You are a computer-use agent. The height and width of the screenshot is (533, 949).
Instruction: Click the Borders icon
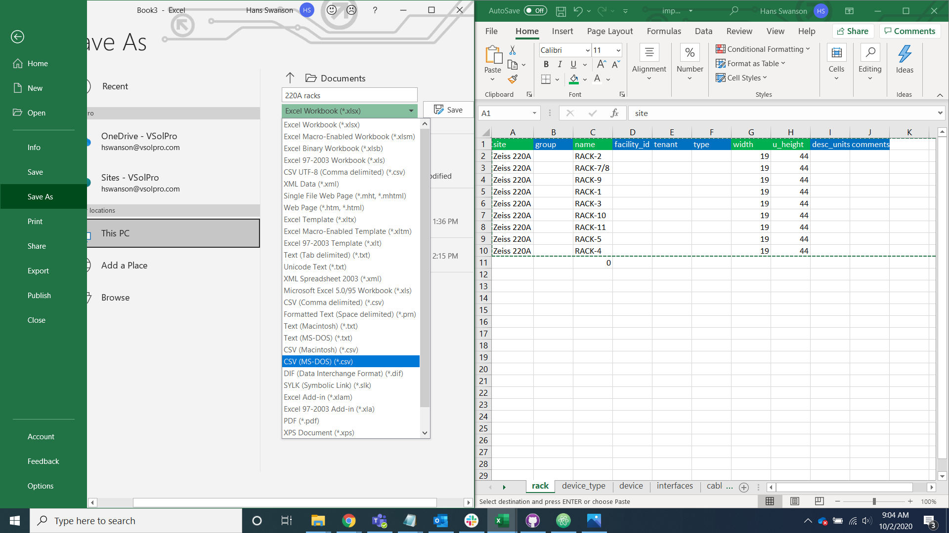[546, 79]
